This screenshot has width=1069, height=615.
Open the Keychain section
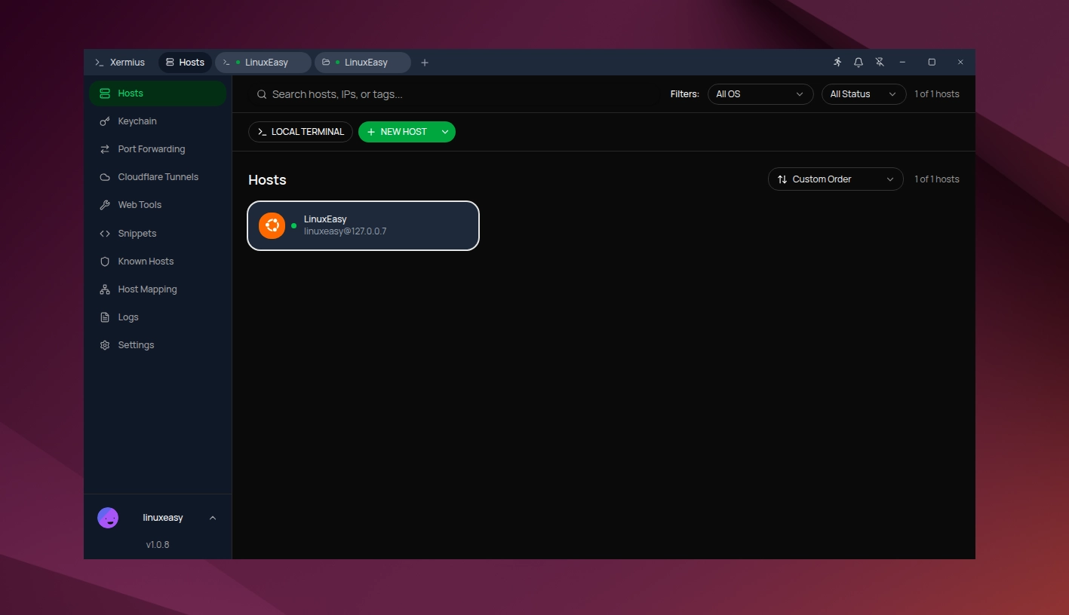(x=137, y=121)
